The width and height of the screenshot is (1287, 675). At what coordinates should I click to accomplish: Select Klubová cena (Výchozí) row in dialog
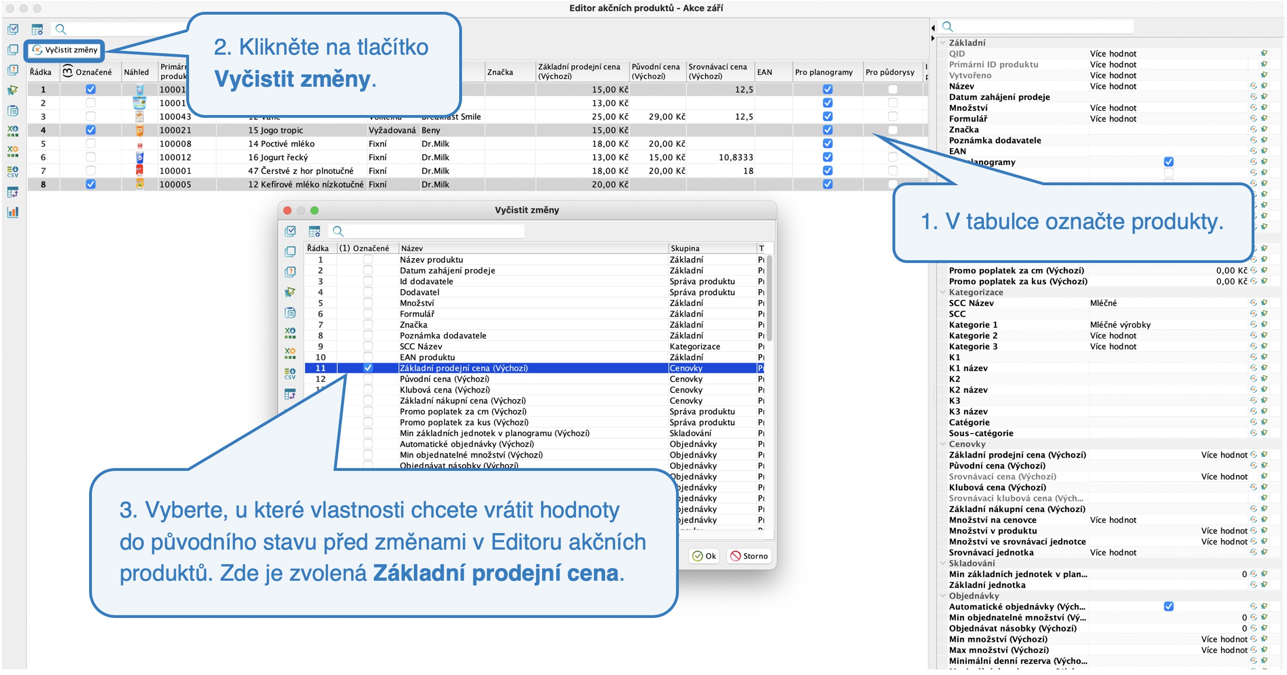click(535, 390)
